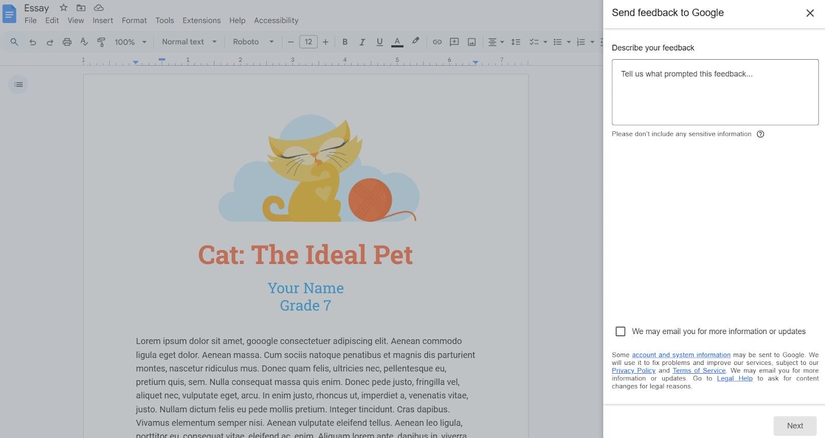Click the add comment icon
This screenshot has height=438, width=825.
click(x=454, y=42)
